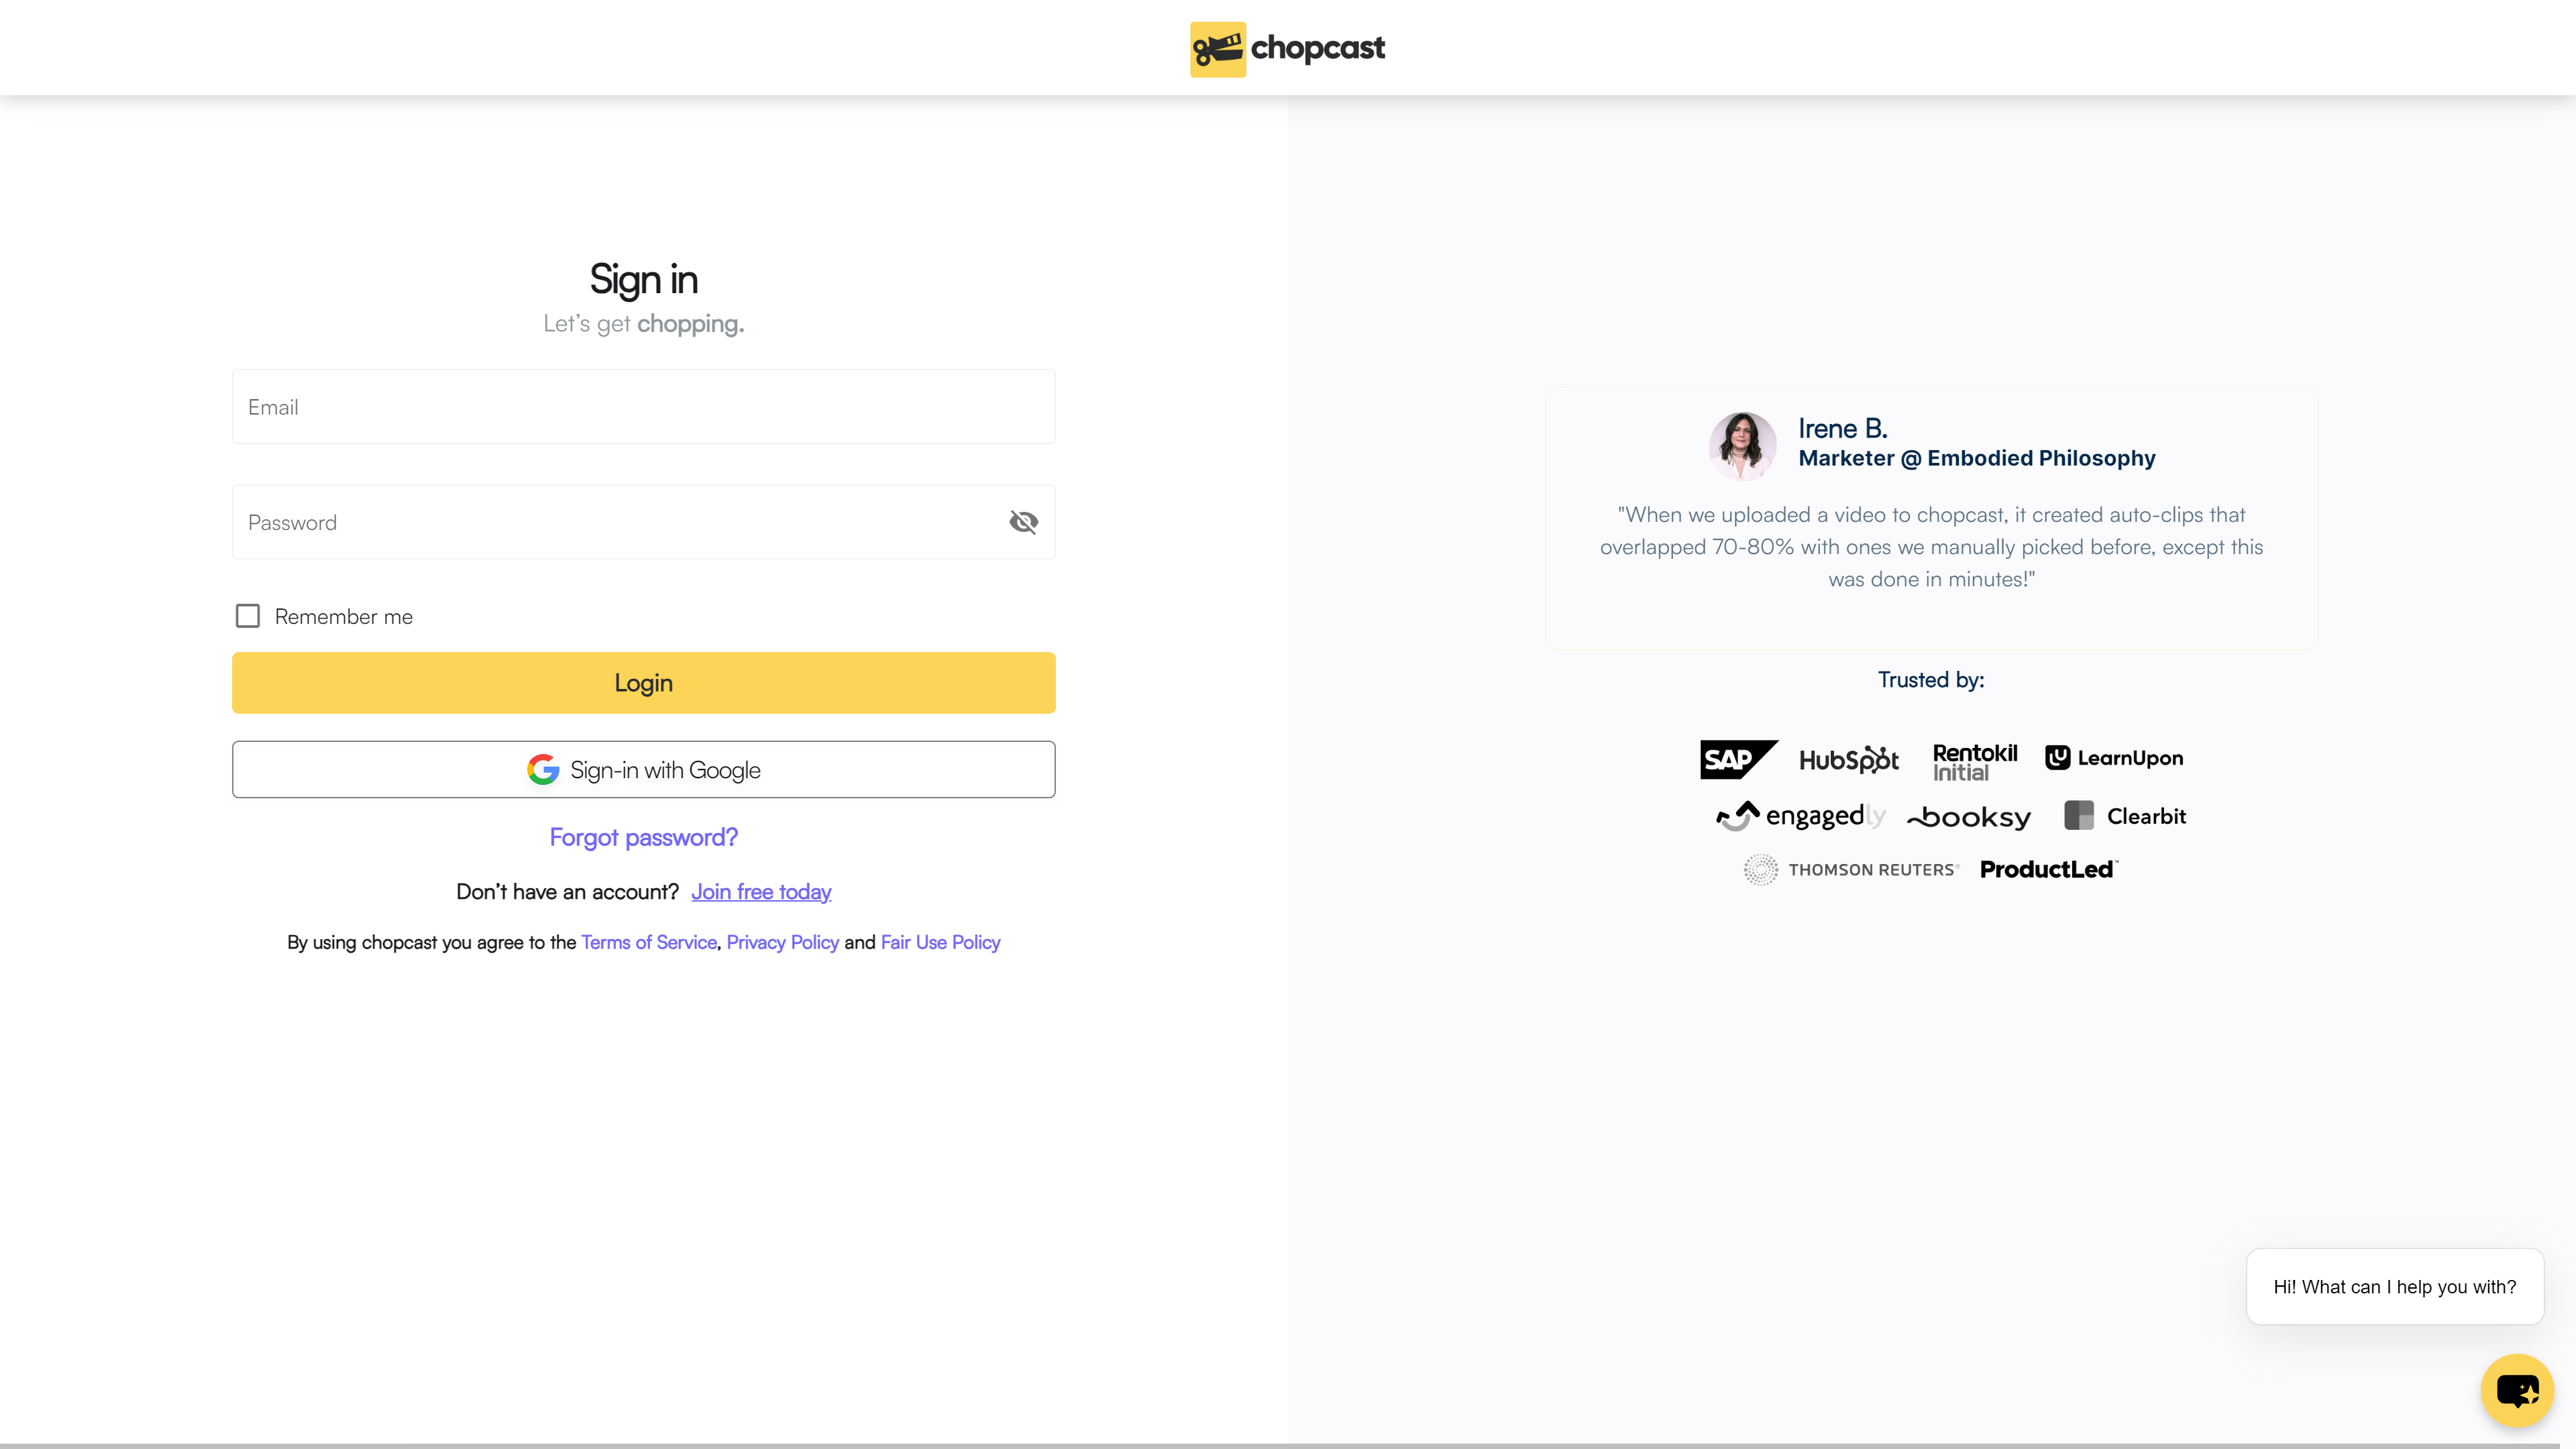2576x1449 pixels.
Task: Click the chopcast logo in the header
Action: (1287, 48)
